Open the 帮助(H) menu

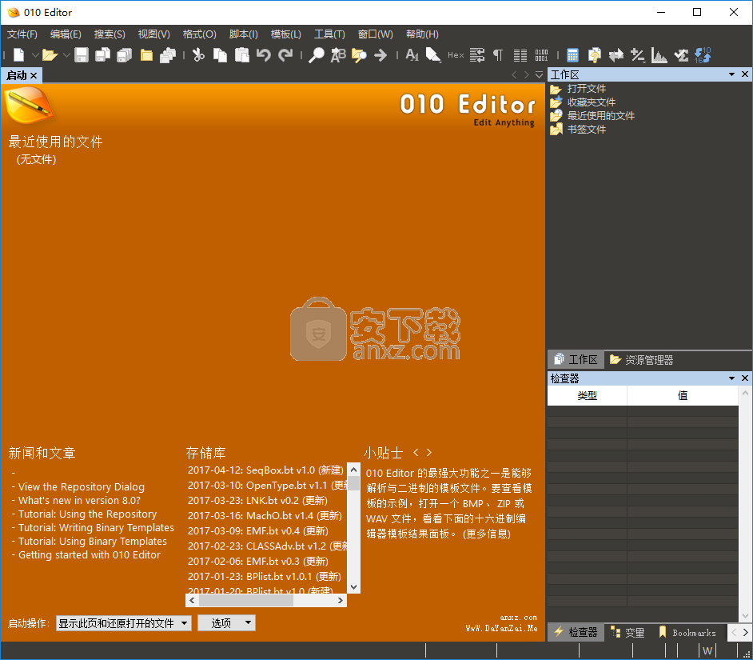pos(422,34)
